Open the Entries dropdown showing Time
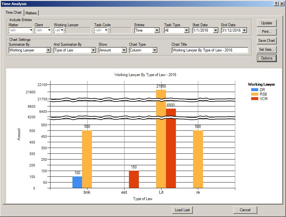Screen dimensions: 286x217 tap(157, 30)
